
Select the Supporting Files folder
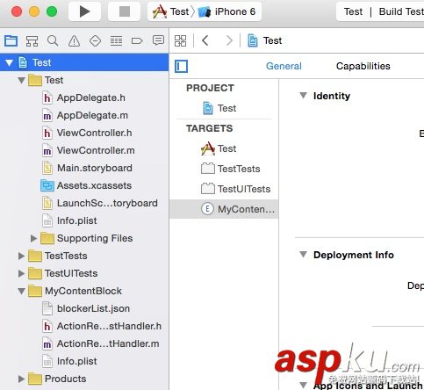pos(87,238)
